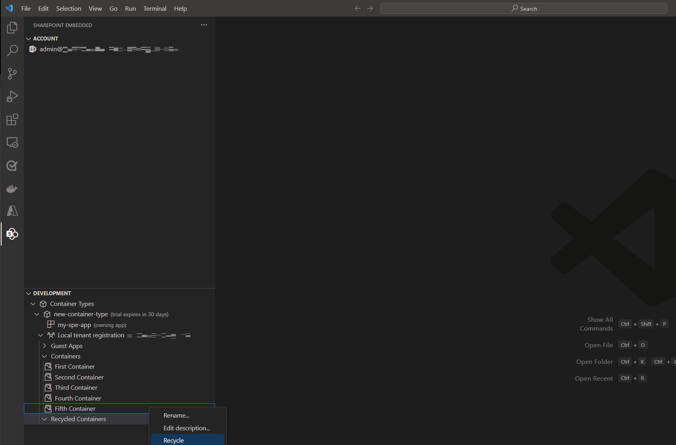Open SharePoint Embedded panel more actions
Screen dimensions: 676x445
[x=204, y=25]
